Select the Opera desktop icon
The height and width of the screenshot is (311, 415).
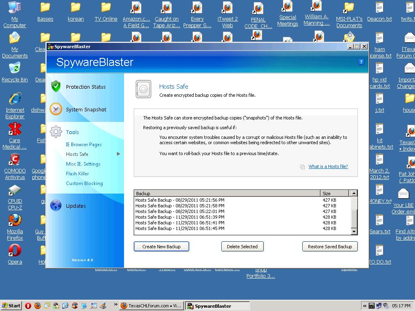(x=15, y=250)
